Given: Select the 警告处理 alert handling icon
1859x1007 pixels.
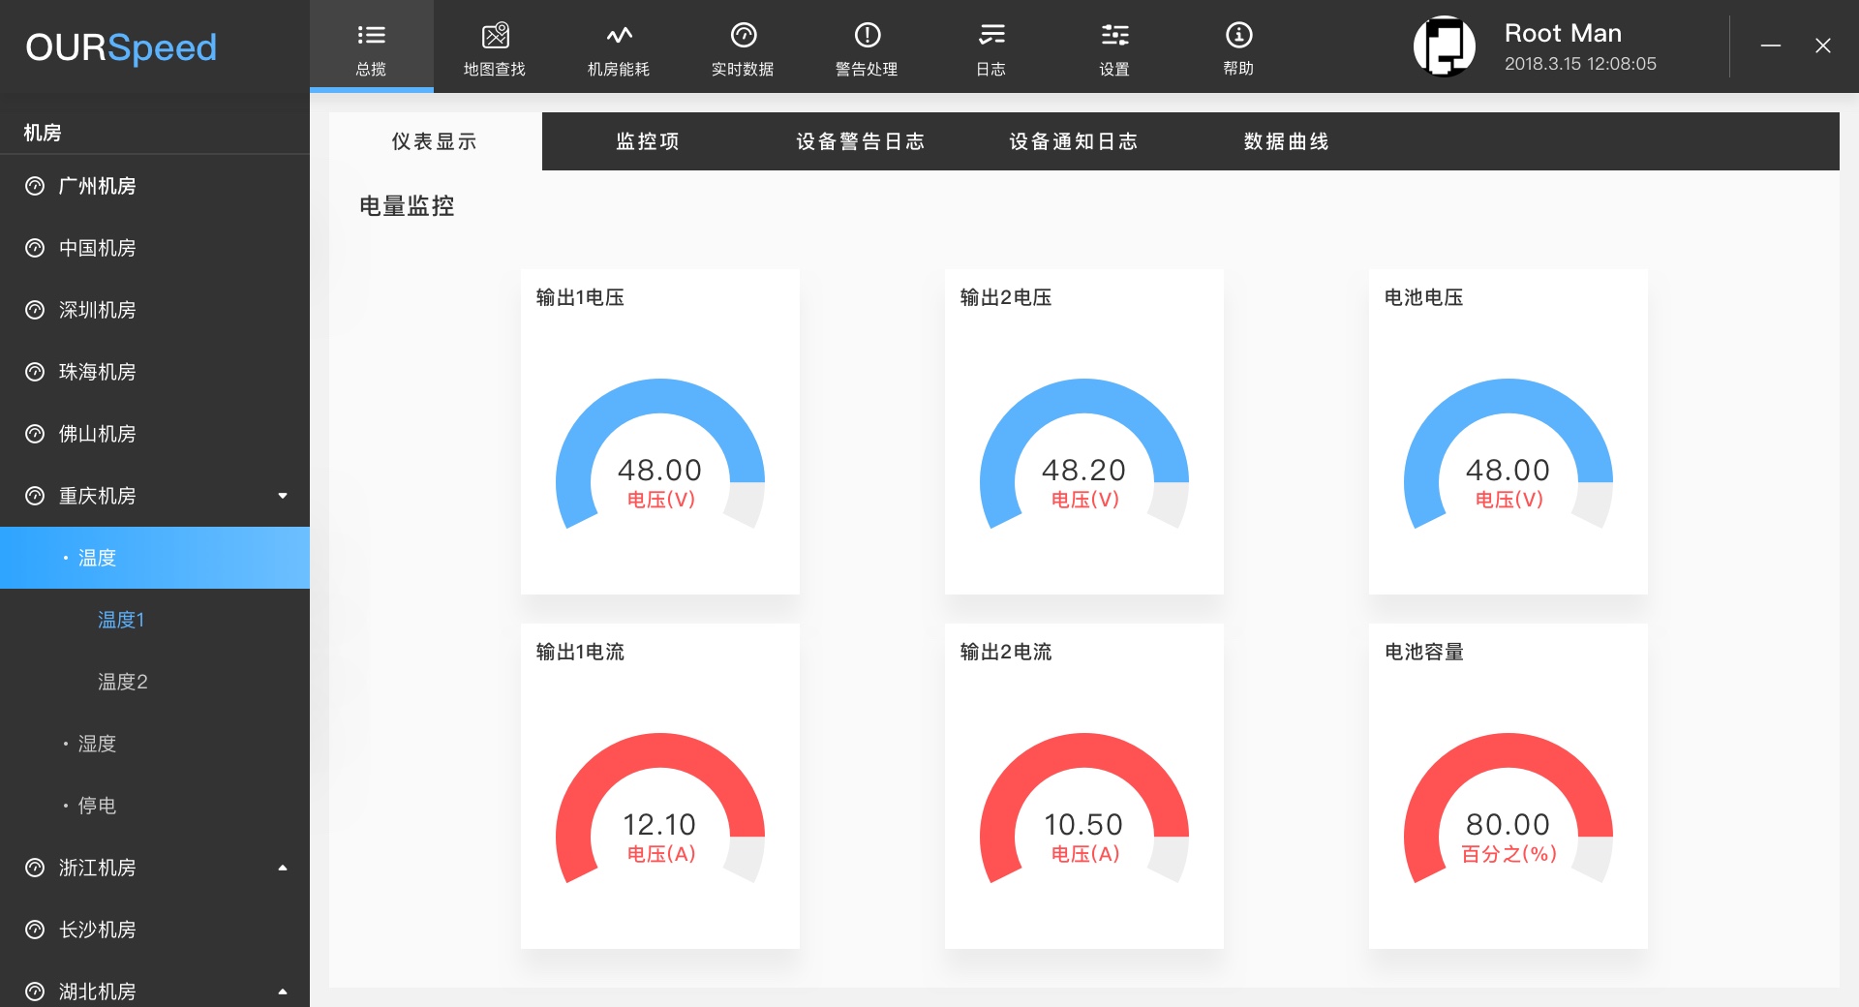Looking at the screenshot, I should coord(867,36).
